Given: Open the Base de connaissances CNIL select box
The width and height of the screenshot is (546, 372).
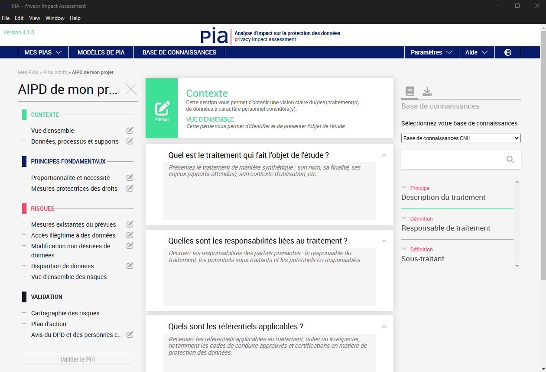Looking at the screenshot, I should tap(461, 138).
